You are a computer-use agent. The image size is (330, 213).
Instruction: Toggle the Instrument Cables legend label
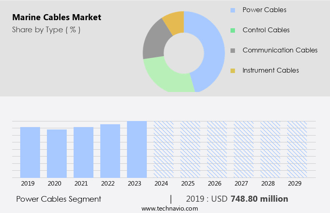pyautogui.click(x=271, y=71)
